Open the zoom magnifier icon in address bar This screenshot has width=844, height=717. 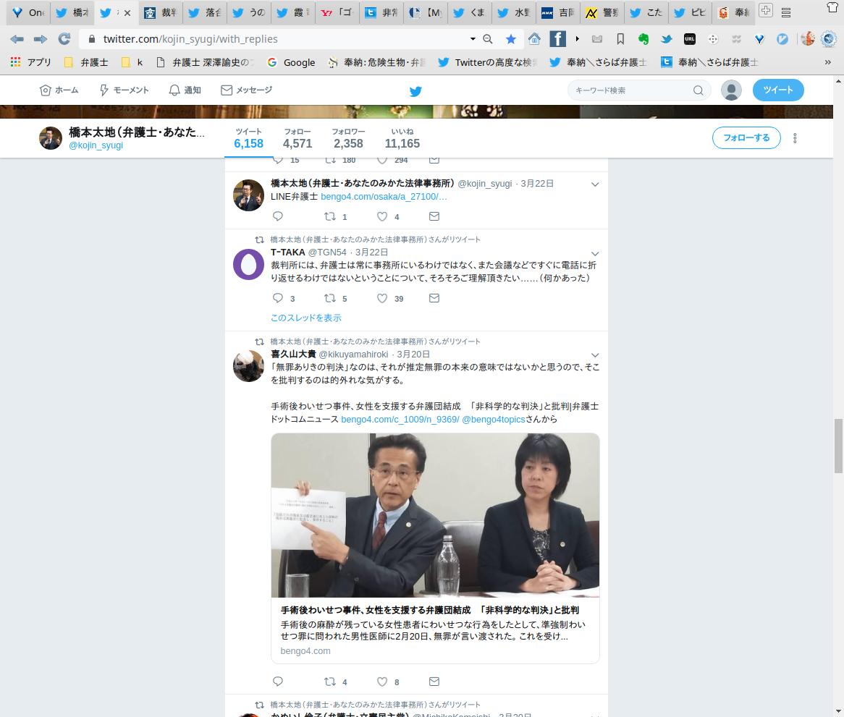(x=488, y=39)
